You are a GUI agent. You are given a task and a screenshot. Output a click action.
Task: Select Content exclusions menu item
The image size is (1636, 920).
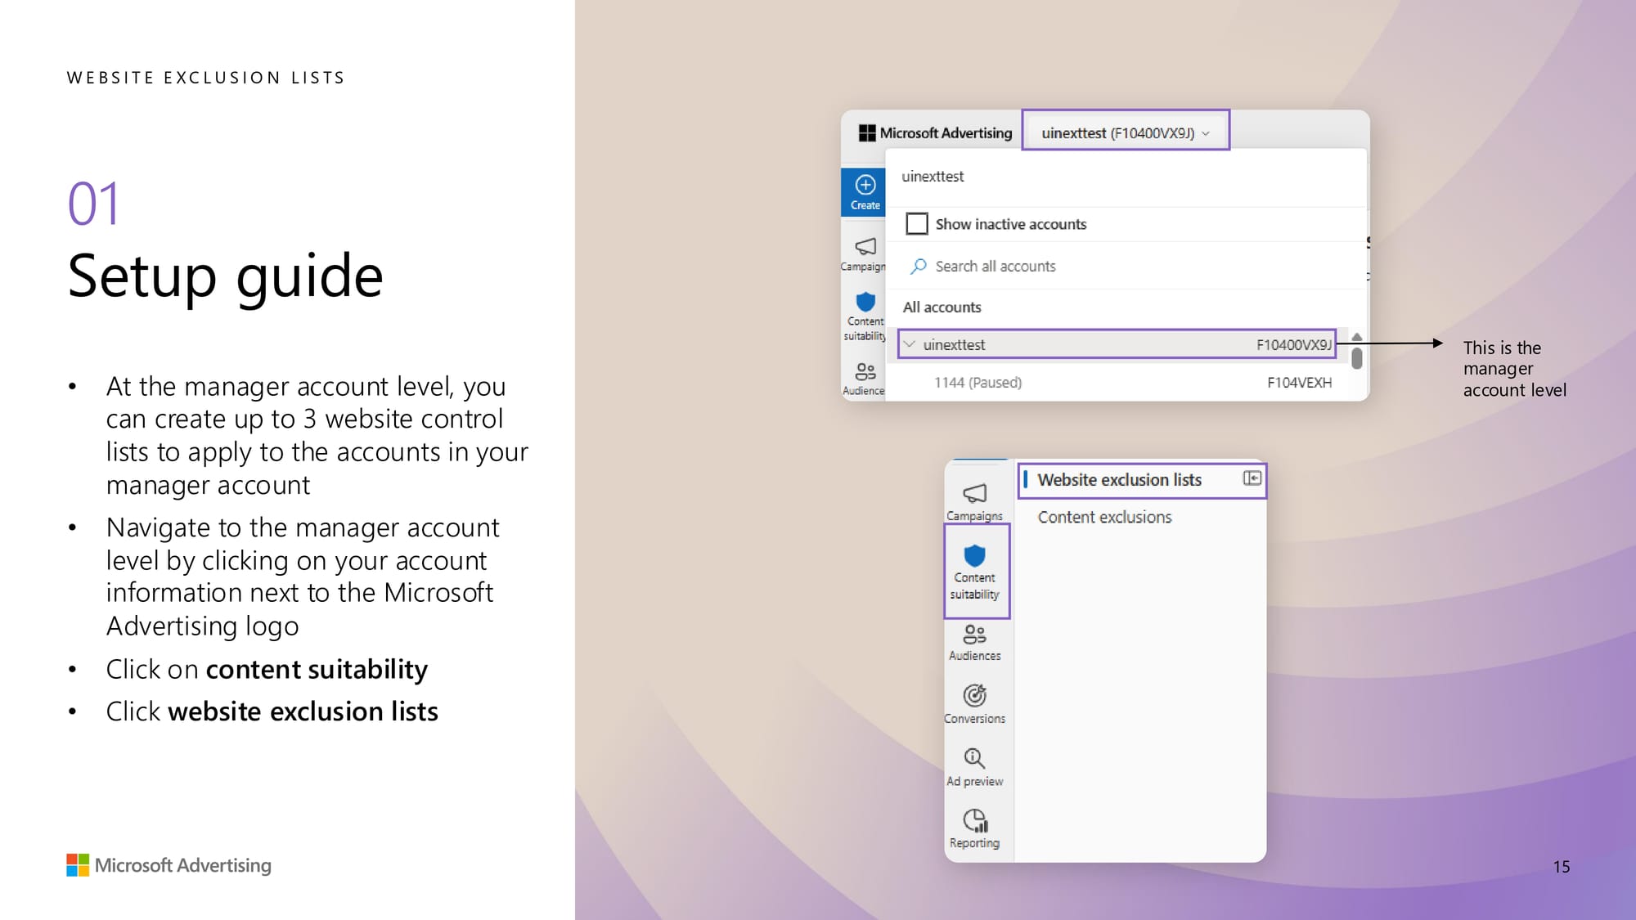[x=1104, y=517]
